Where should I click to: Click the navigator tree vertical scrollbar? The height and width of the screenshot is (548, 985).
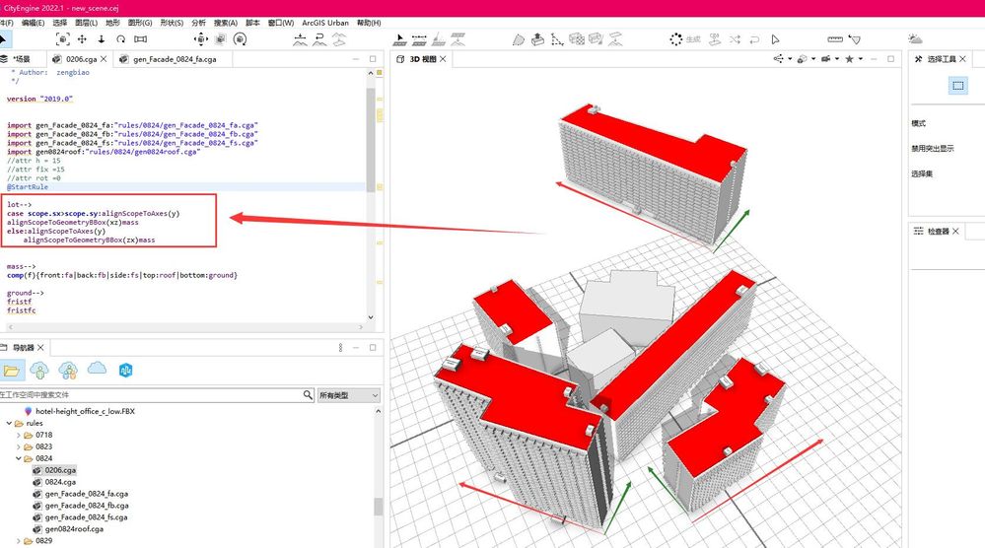click(x=379, y=507)
